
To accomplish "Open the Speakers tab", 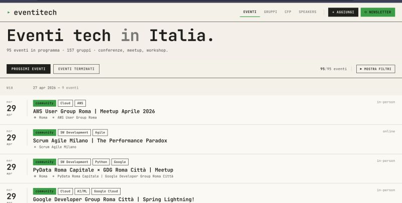I will point(308,12).
